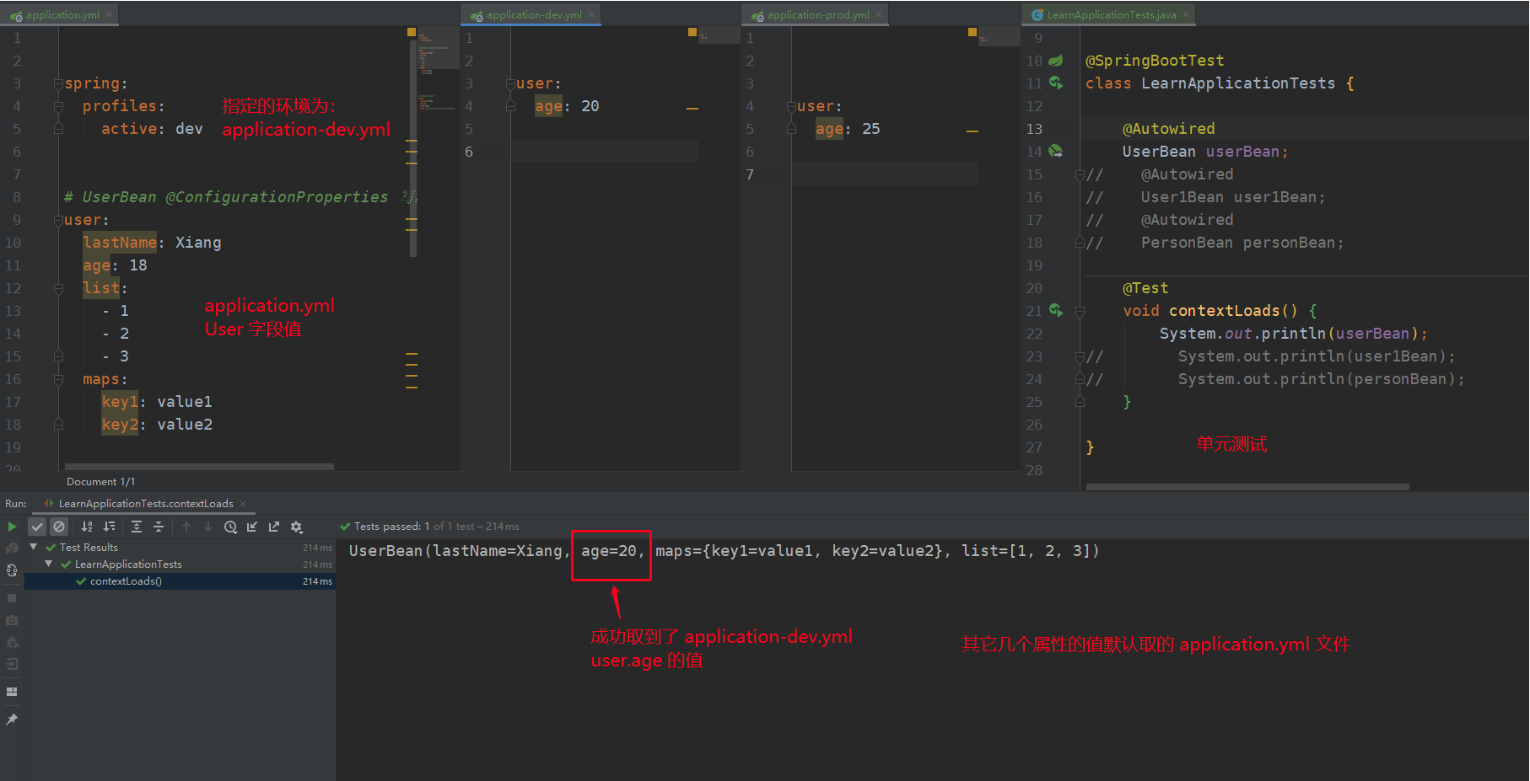Go to previous failed test arrow

(x=186, y=527)
